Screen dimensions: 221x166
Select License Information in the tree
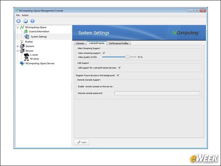(39, 31)
